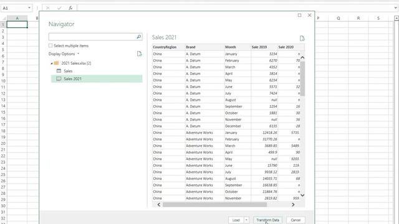The height and width of the screenshot is (224, 399).
Task: Click the CountryRegion column header
Action: [168, 47]
